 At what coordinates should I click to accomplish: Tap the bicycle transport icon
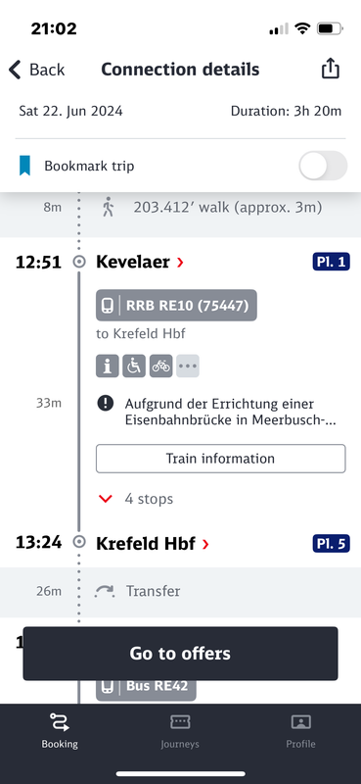click(160, 366)
